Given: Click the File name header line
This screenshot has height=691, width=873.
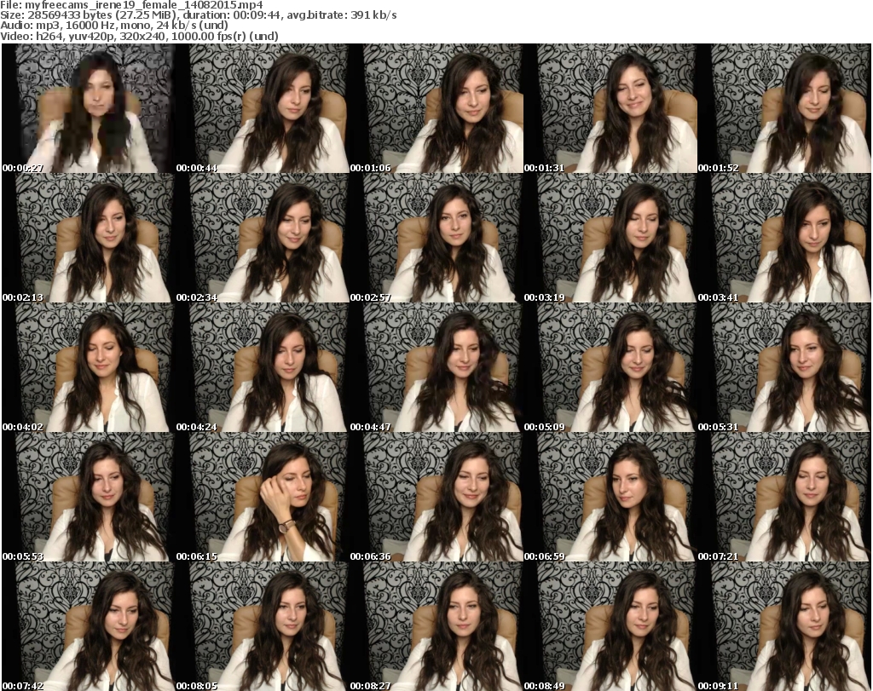Looking at the screenshot, I should [x=132, y=5].
